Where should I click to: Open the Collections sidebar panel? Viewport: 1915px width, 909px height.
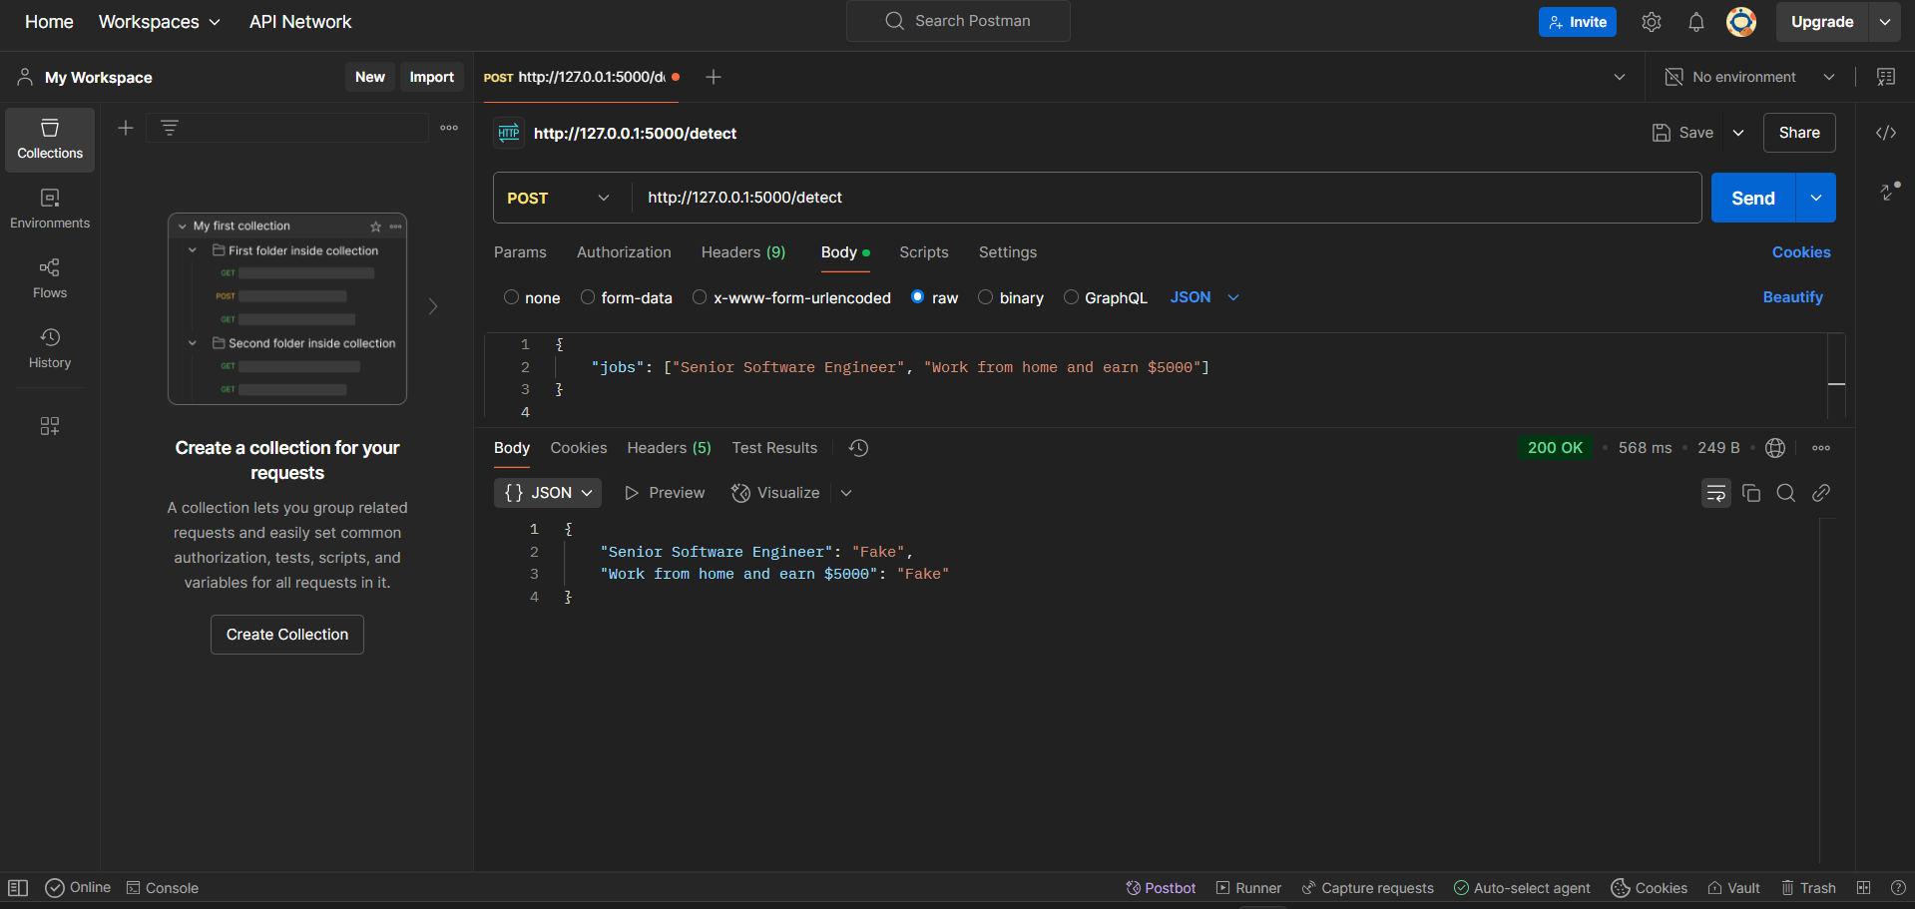pos(50,140)
